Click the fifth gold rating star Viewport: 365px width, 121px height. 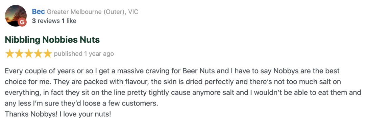pos(47,53)
